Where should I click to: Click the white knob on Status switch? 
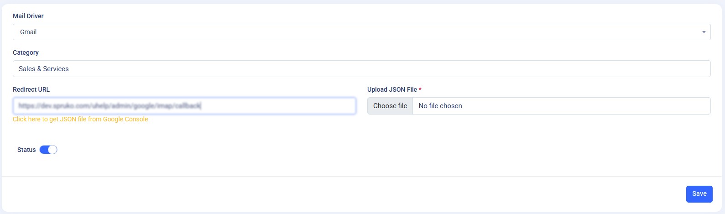pos(52,150)
